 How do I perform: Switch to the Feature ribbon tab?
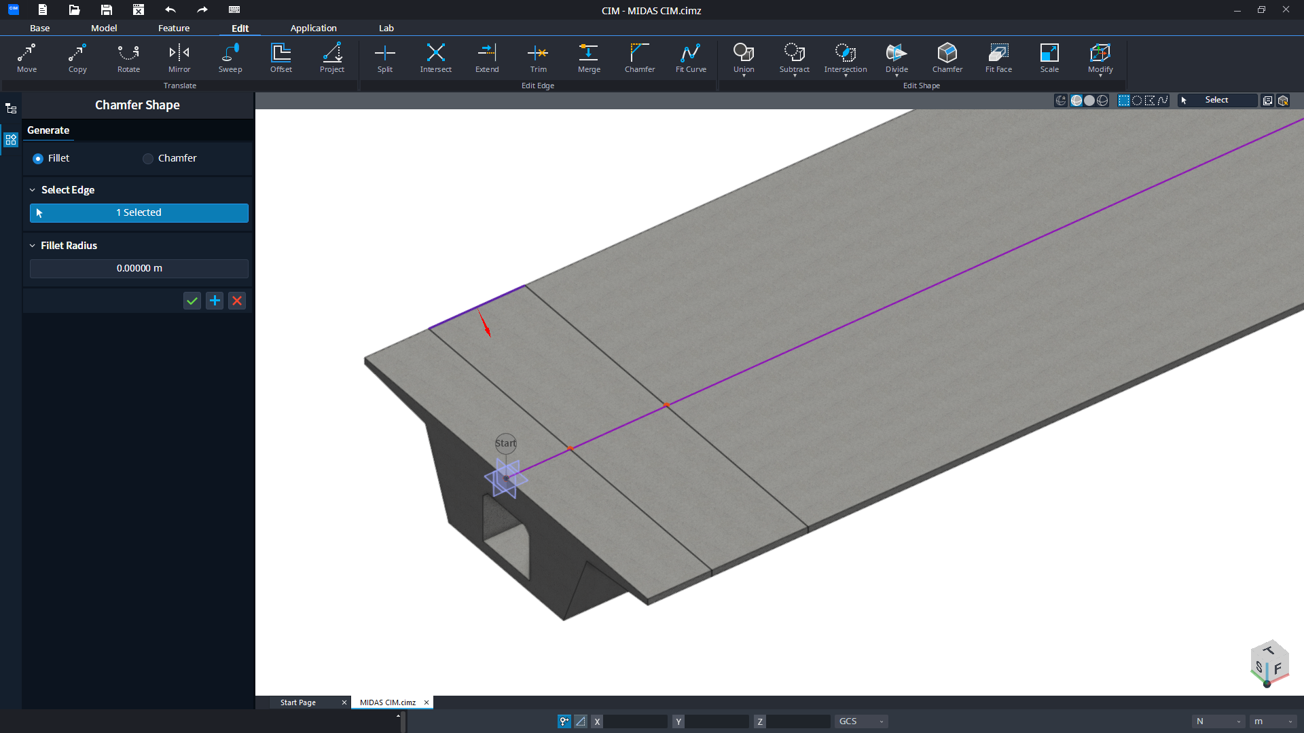point(174,28)
